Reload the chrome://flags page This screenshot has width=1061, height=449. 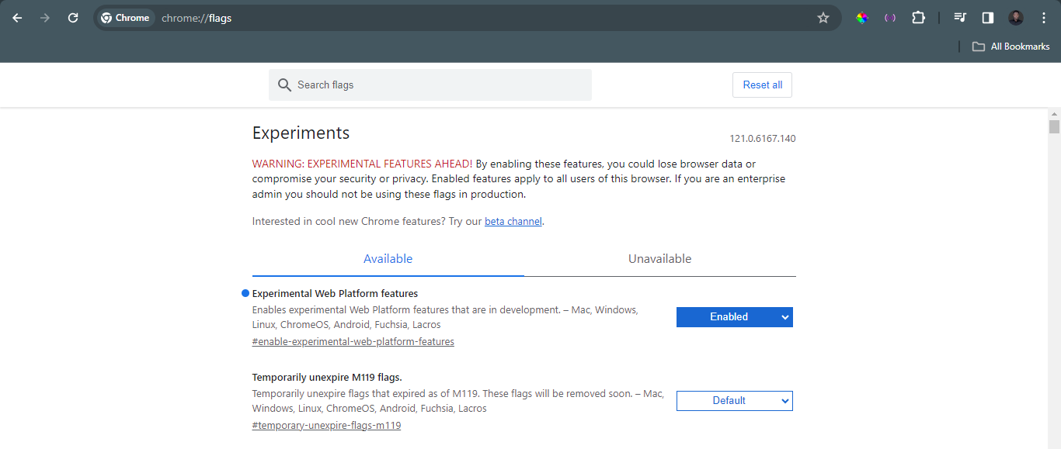[73, 18]
